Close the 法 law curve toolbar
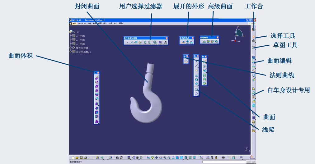 pos(187,56)
